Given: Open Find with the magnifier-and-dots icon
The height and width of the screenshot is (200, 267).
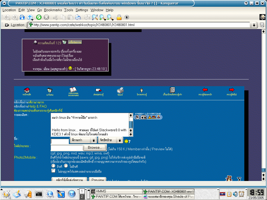Looking at the screenshot, I should tap(95, 17).
